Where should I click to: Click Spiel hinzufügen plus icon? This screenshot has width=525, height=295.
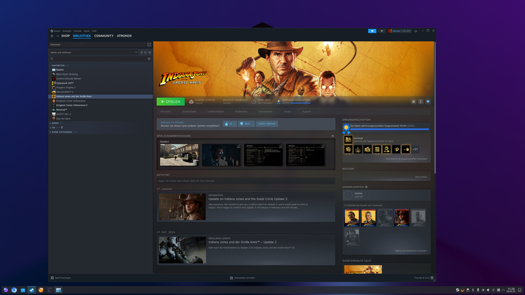pos(52,277)
